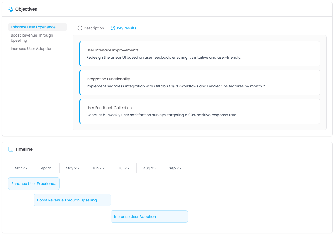The image size is (334, 234).
Task: Click the Objectives section title
Action: 26,9
